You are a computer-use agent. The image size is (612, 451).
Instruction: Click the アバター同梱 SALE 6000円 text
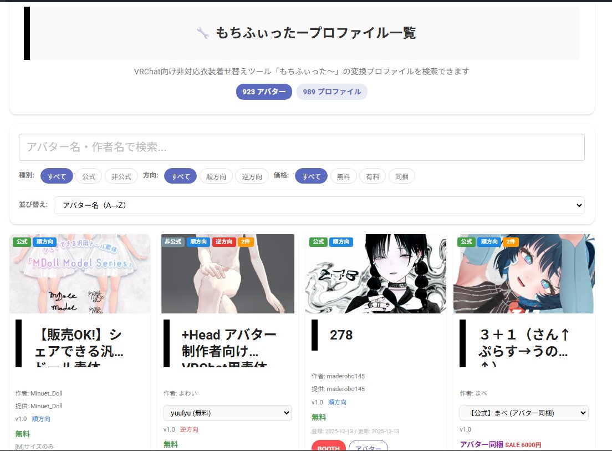click(x=501, y=445)
